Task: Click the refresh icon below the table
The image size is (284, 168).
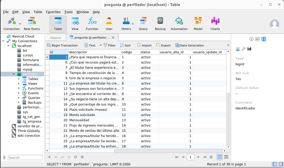Action: point(76,157)
